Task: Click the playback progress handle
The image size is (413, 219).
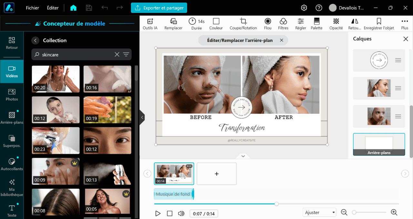Action: click(277, 204)
